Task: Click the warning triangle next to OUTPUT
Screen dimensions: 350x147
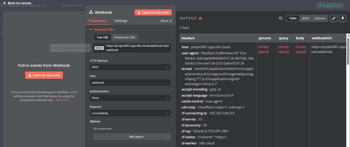Action: 200,18
